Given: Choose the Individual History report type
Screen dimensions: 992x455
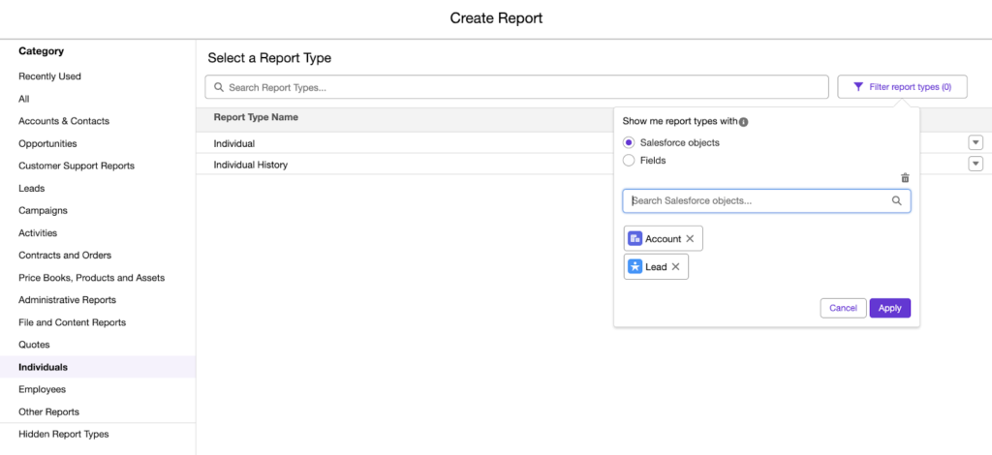Looking at the screenshot, I should [251, 165].
